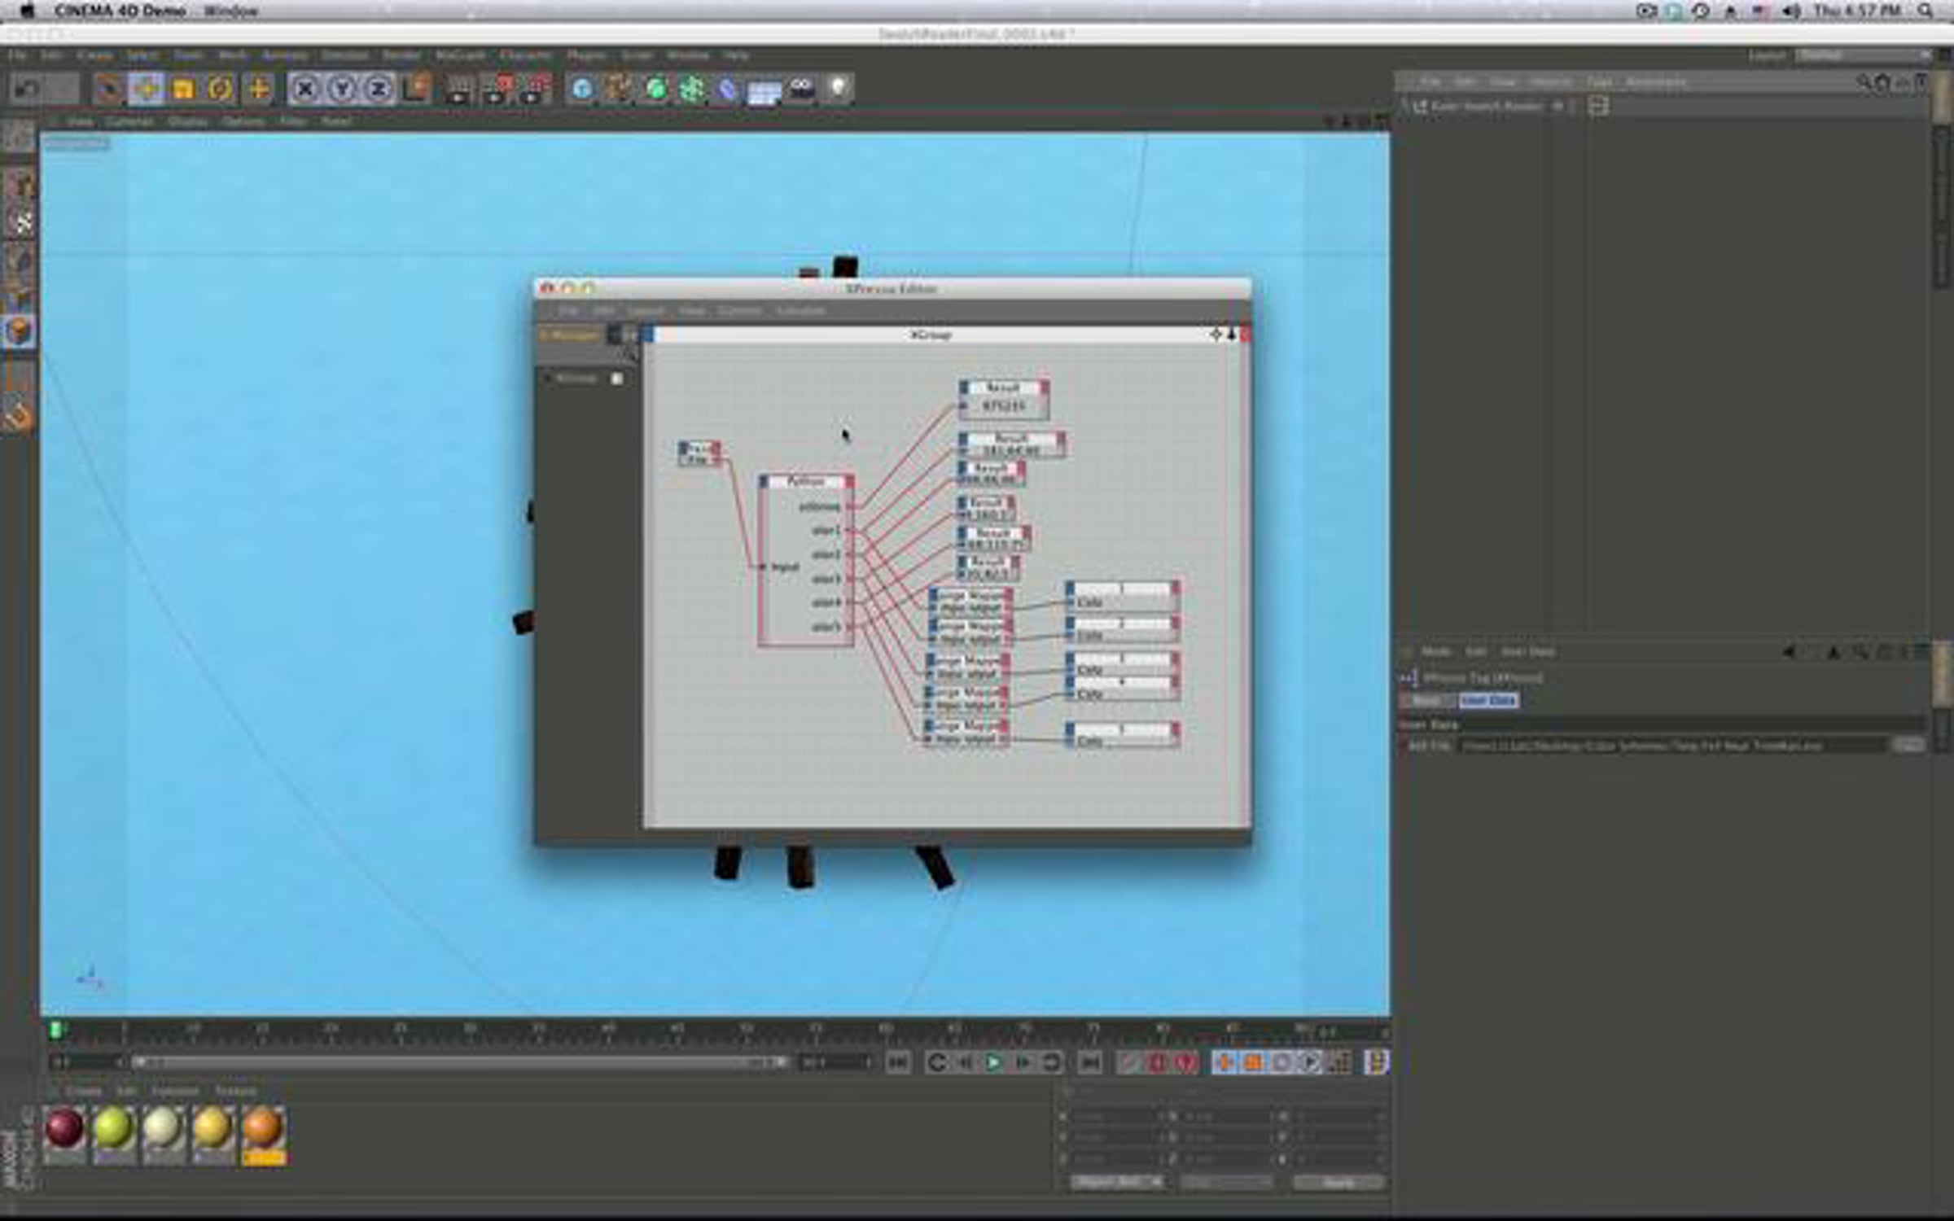Click the pan arrows icon in XGroup header
This screenshot has width=1954, height=1221.
point(1216,335)
